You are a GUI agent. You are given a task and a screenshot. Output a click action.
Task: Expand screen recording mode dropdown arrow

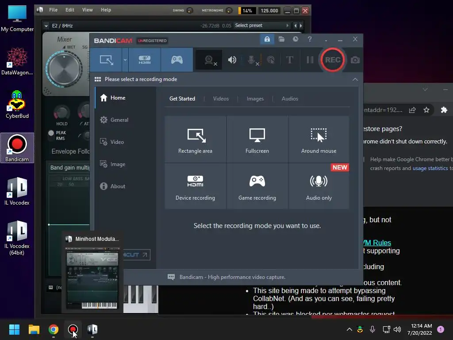[125, 60]
